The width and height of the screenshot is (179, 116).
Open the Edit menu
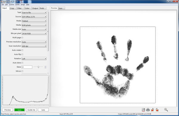tap(7, 4)
